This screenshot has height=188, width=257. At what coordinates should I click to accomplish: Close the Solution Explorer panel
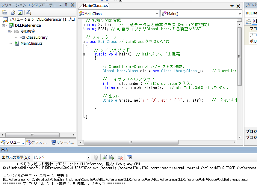coord(72,5)
